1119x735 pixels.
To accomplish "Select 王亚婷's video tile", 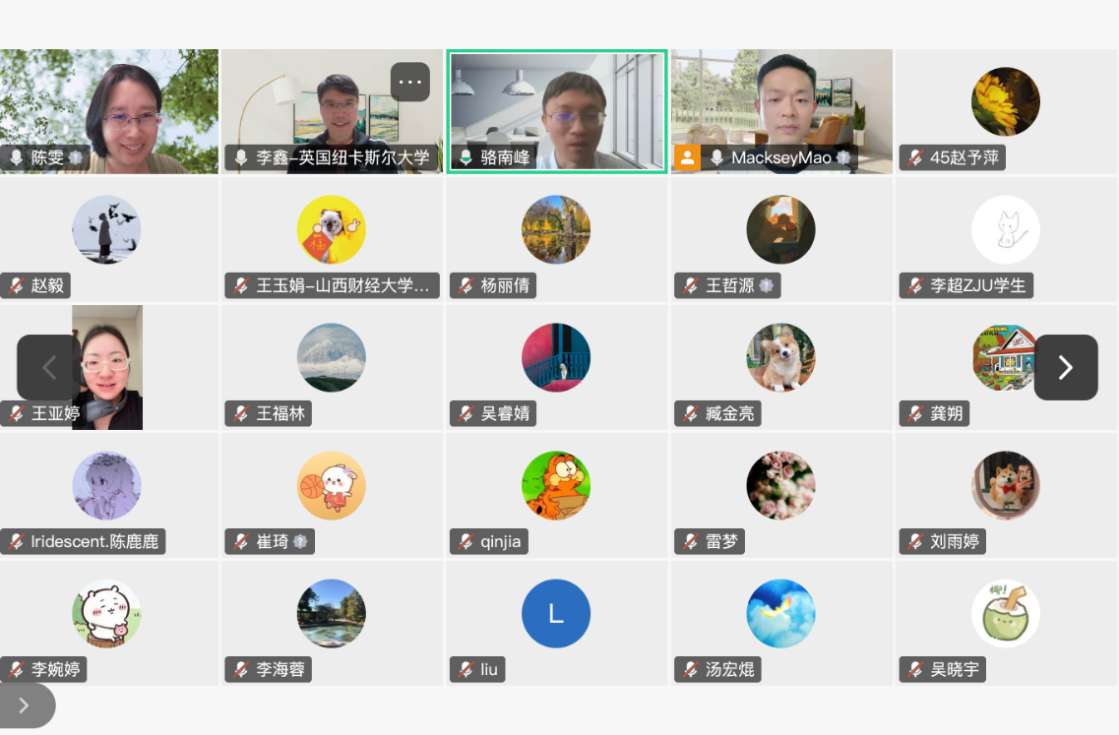I will pyautogui.click(x=107, y=368).
